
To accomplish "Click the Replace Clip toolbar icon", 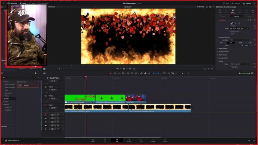I will click(136, 73).
